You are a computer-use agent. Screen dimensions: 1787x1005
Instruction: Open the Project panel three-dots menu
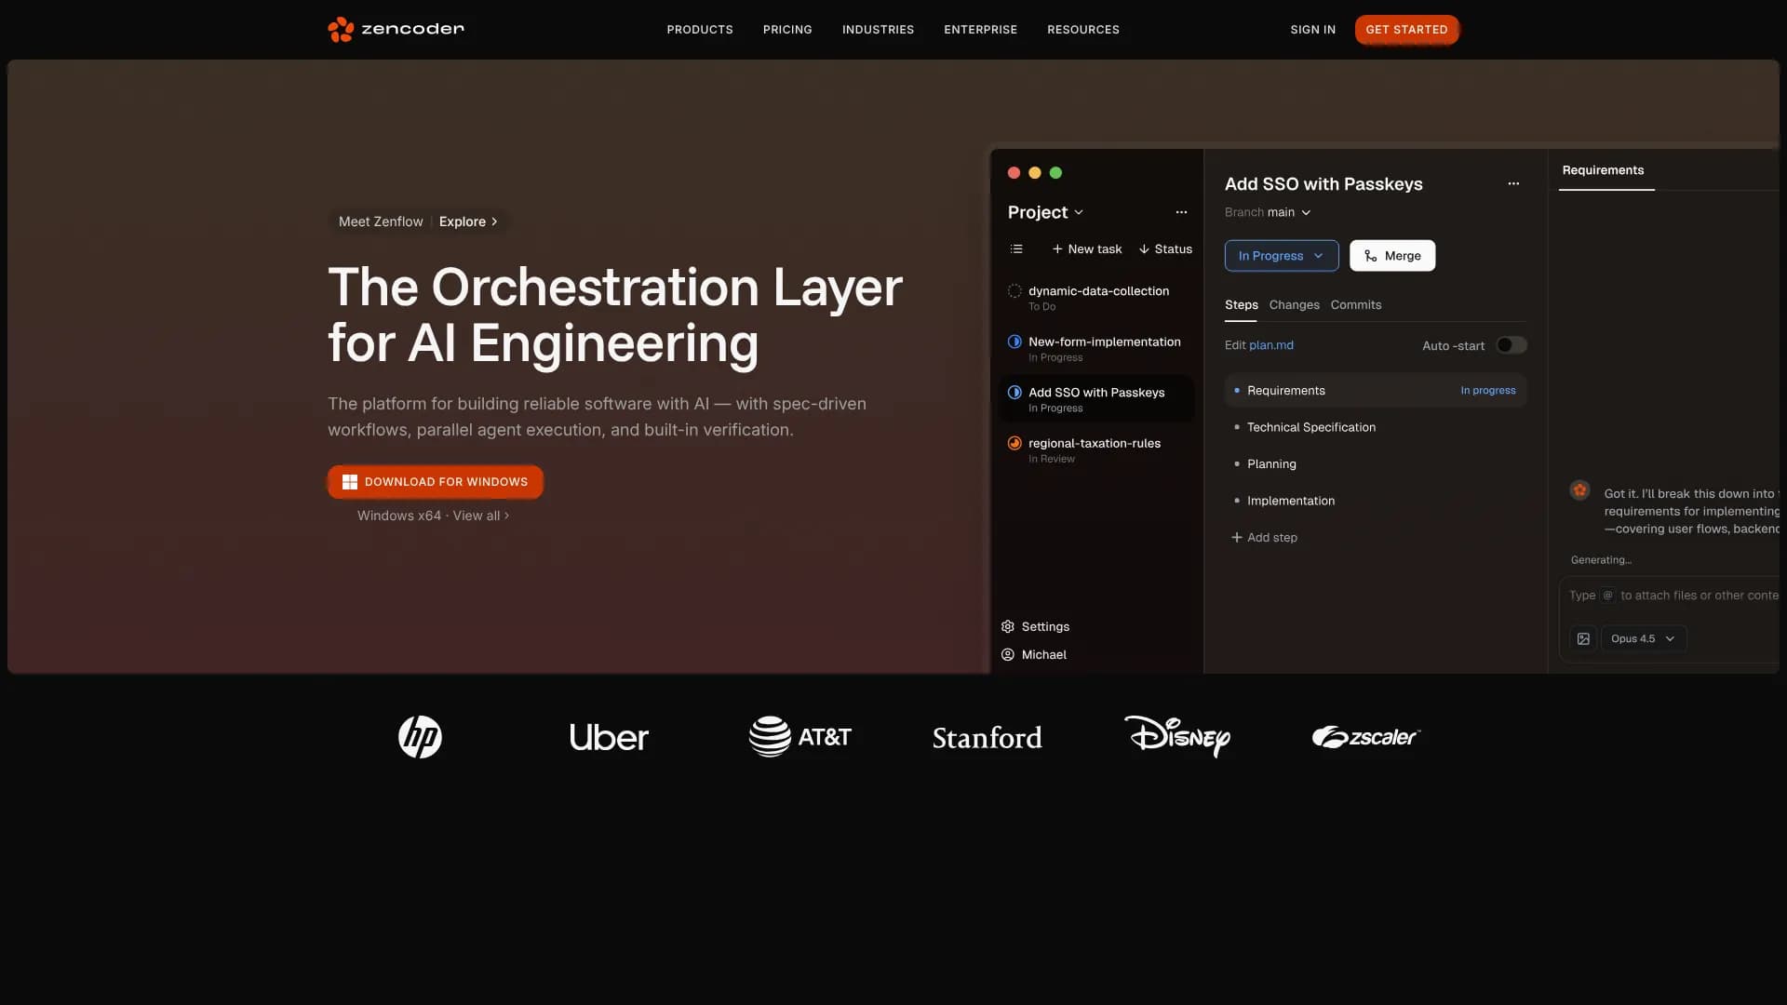pos(1181,212)
